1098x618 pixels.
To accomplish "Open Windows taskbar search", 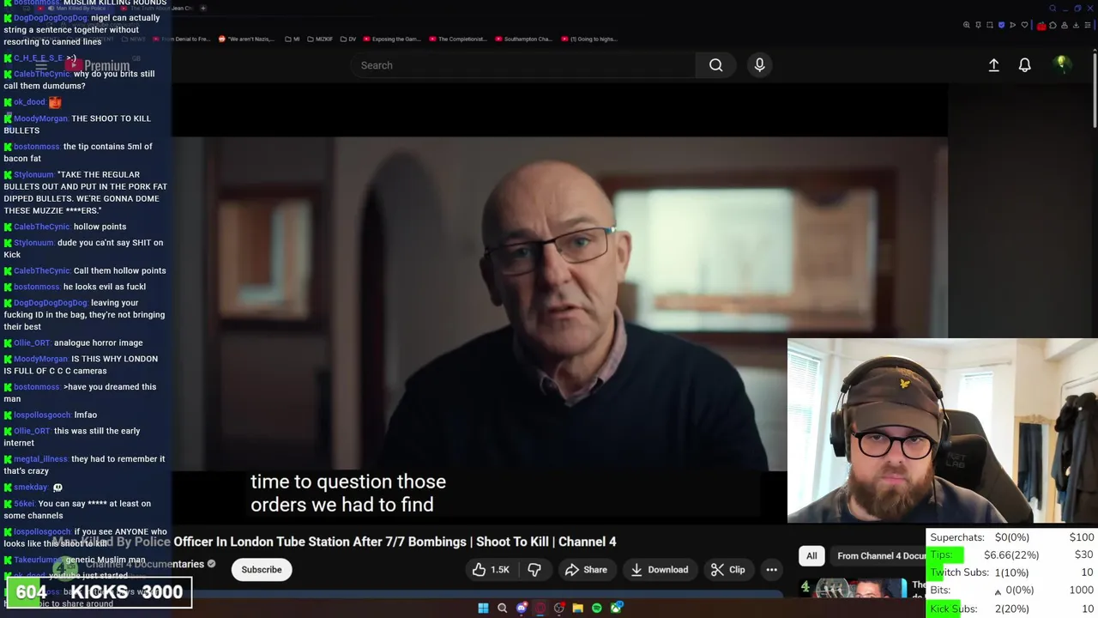I will pyautogui.click(x=502, y=608).
